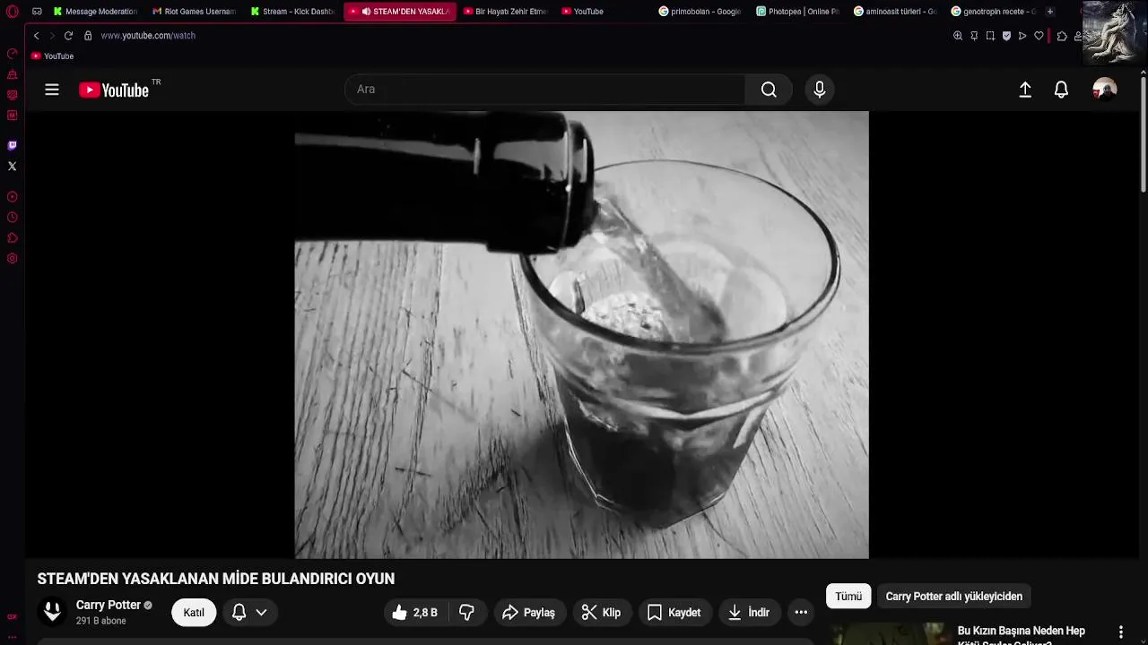Screen dimensions: 1148x645
Task: Switch to Photopea Online tab
Action: click(797, 12)
